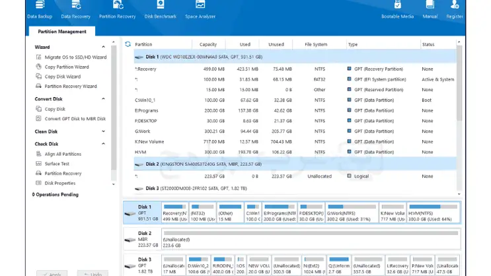Image resolution: width=491 pixels, height=276 pixels.
Task: Open Partition Recovery under Check Disk
Action: pos(59,174)
